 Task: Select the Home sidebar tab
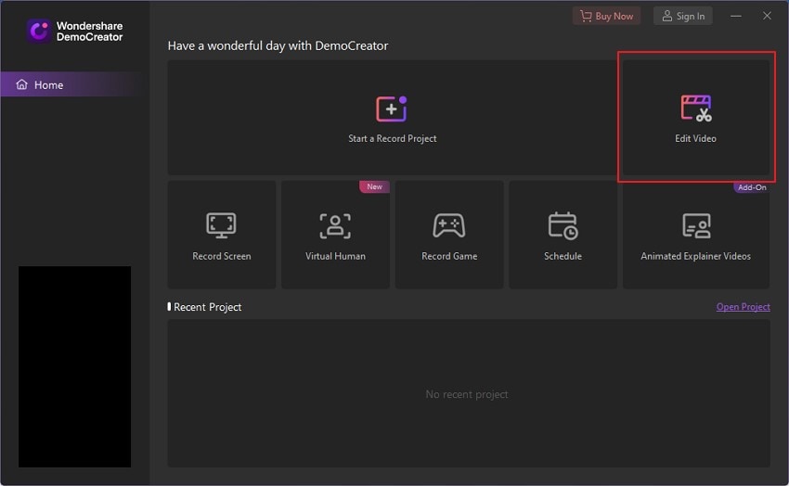pos(75,84)
